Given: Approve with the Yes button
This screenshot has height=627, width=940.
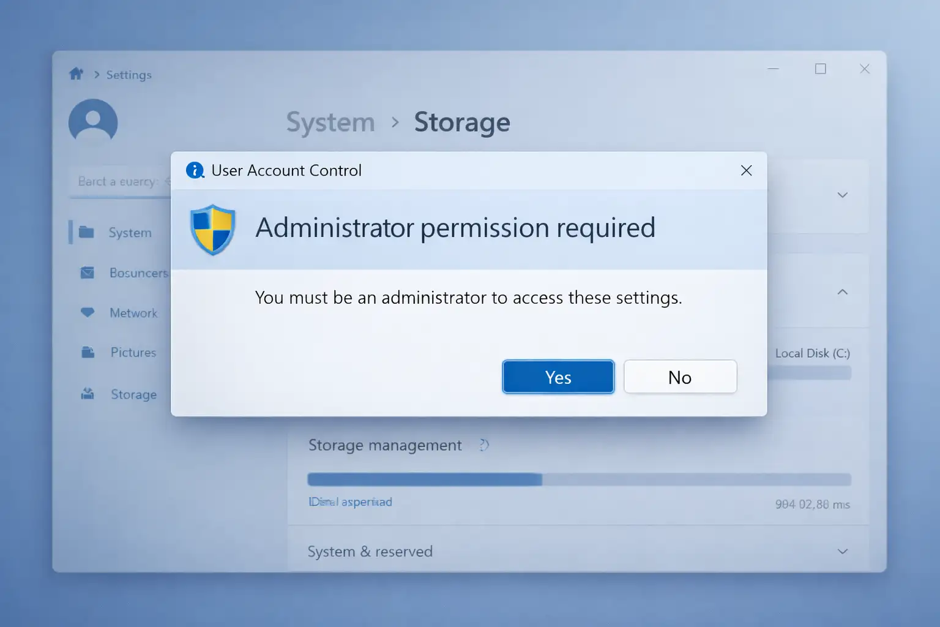Looking at the screenshot, I should tap(558, 377).
